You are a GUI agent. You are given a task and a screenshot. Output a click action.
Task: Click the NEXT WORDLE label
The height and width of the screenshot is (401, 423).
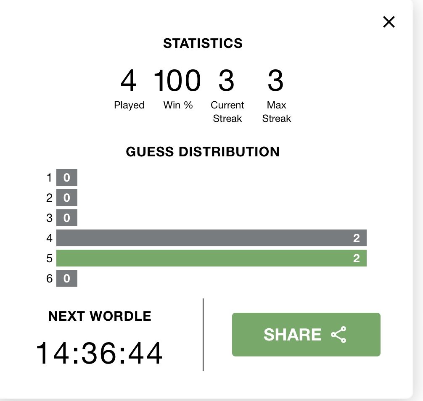[100, 316]
